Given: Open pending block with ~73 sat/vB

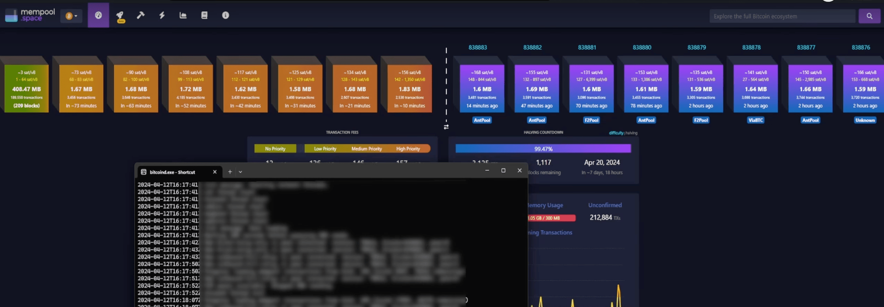Looking at the screenshot, I should pos(81,88).
